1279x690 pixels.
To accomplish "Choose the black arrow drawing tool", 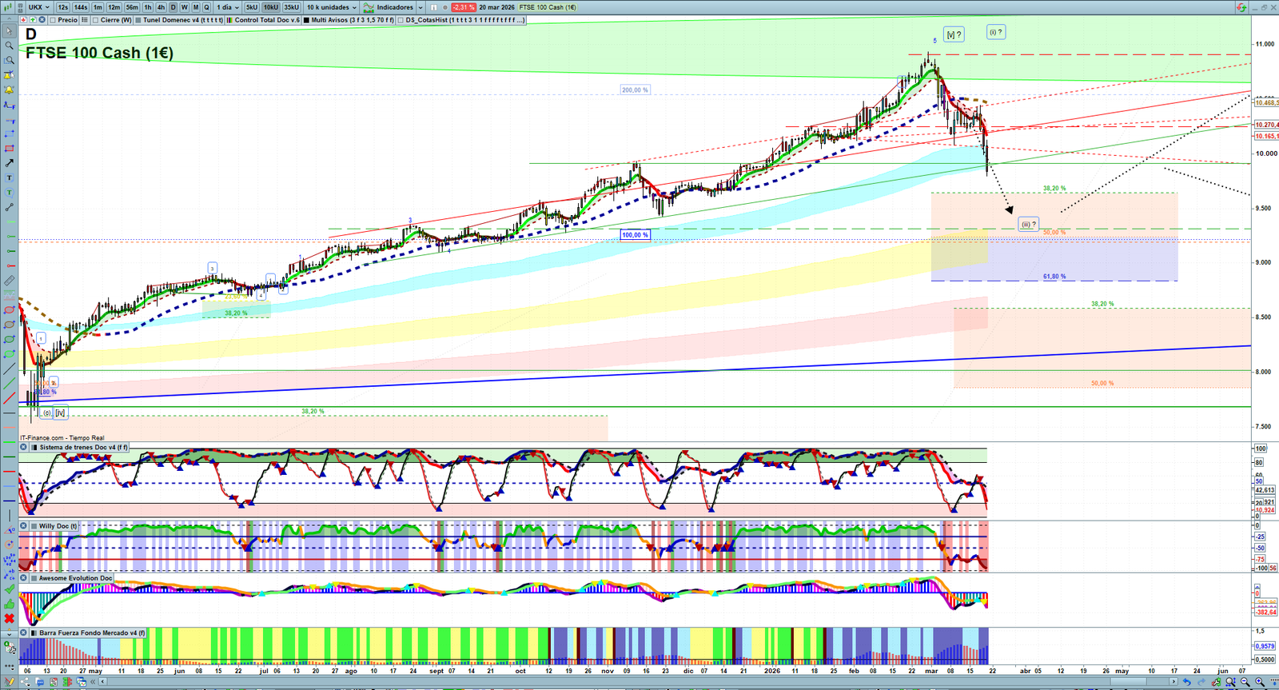I will [9, 163].
